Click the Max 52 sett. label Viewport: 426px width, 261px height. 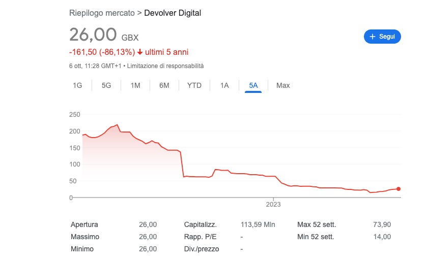317,224
